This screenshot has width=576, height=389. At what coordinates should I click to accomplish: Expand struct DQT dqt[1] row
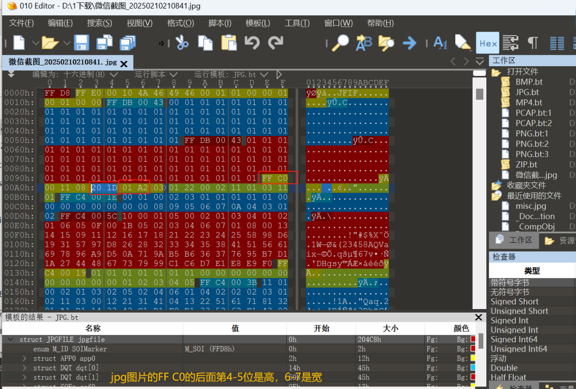click(x=24, y=377)
